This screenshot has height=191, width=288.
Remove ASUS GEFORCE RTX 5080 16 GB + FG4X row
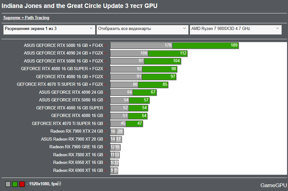[105, 46]
